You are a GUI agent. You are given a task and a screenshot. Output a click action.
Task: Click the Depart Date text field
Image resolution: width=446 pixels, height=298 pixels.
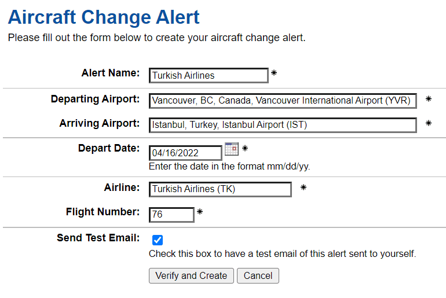pos(185,153)
